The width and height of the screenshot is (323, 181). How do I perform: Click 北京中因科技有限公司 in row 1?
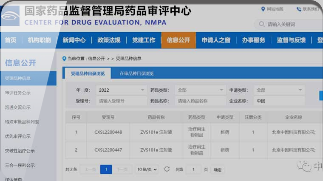coord(294,132)
